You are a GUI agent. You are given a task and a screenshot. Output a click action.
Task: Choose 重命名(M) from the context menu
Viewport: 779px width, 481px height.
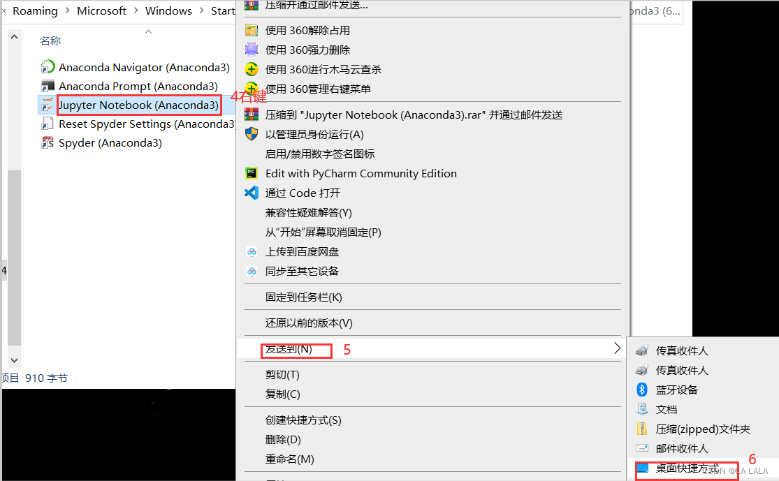pyautogui.click(x=290, y=459)
